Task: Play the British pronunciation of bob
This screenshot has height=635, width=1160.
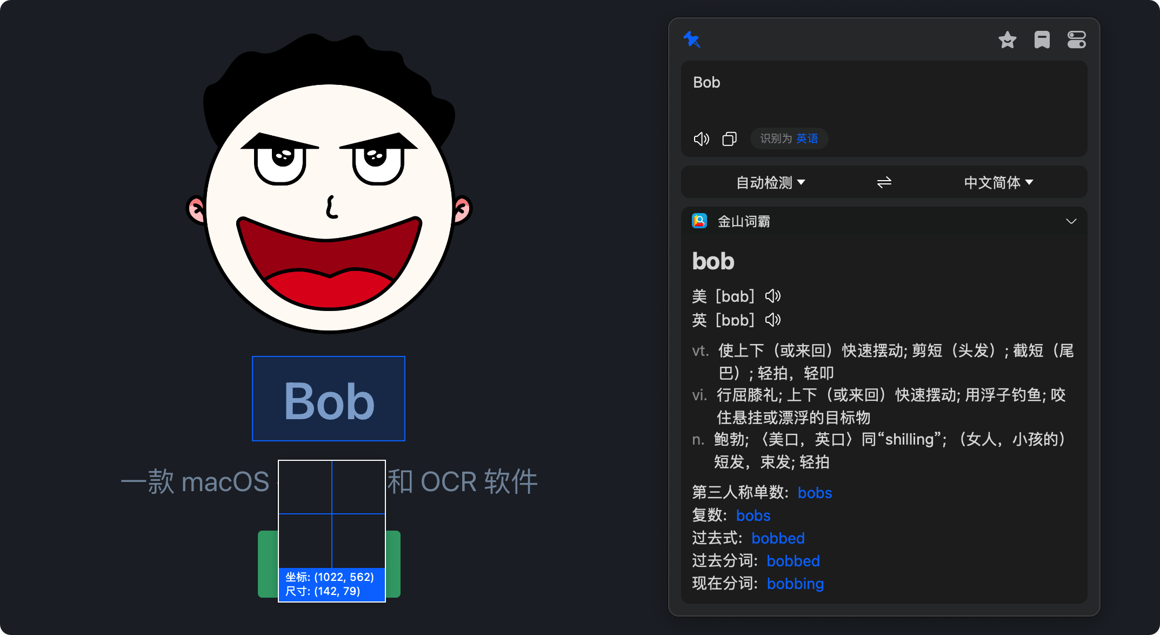Action: (x=772, y=320)
